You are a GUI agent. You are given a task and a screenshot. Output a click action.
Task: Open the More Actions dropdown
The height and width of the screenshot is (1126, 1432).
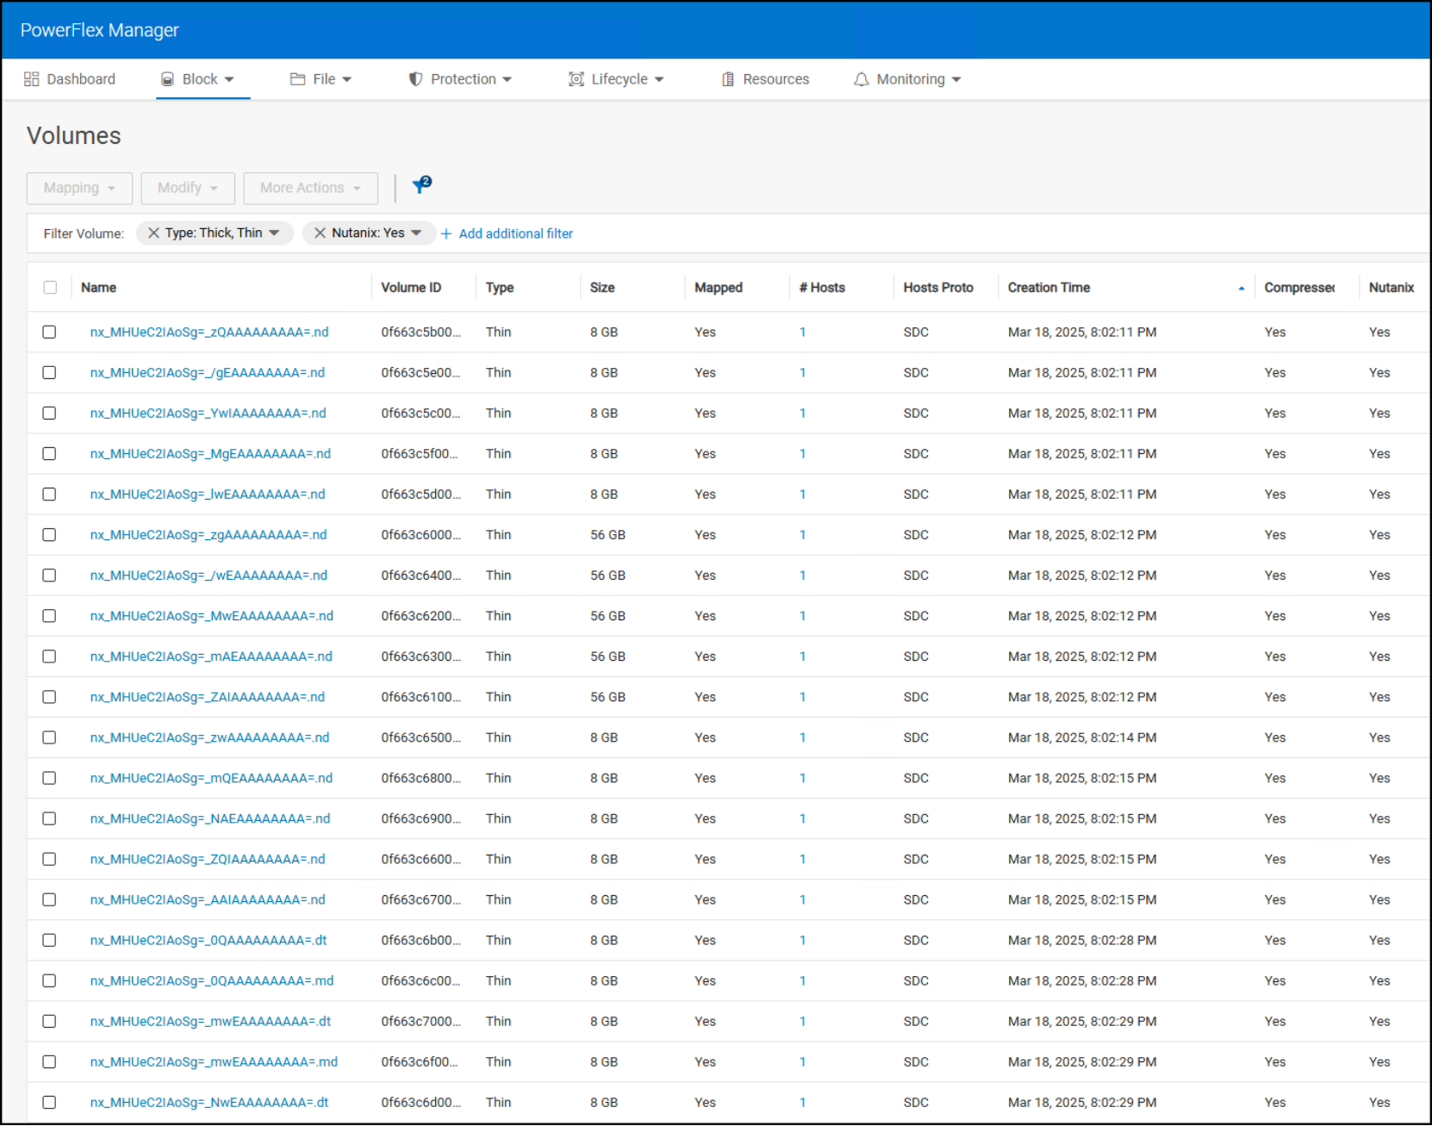tap(310, 188)
